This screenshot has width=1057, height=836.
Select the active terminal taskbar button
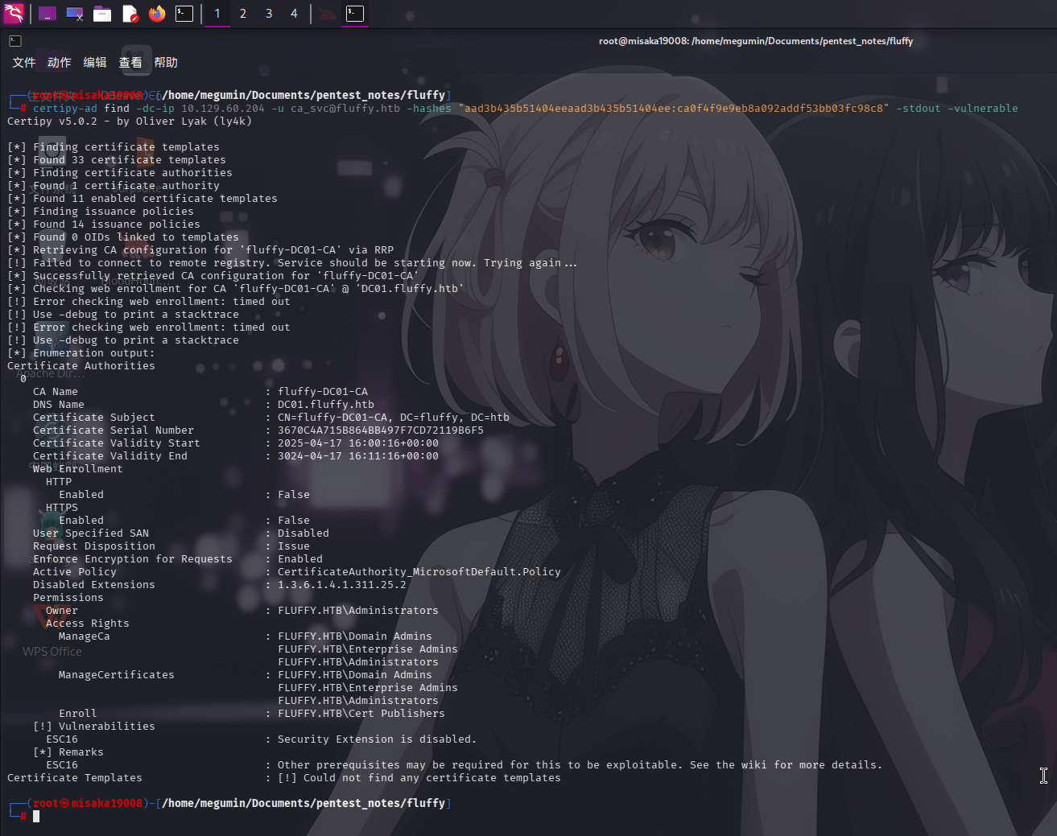355,14
